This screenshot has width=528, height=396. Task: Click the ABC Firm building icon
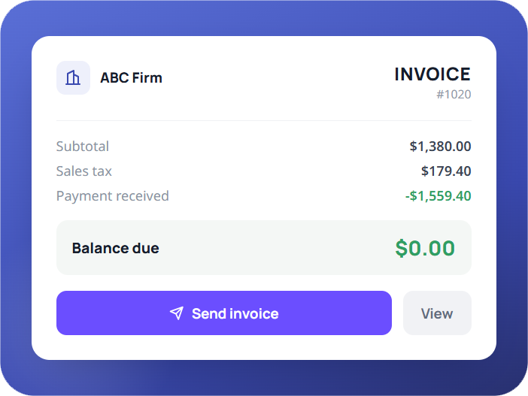pyautogui.click(x=73, y=77)
